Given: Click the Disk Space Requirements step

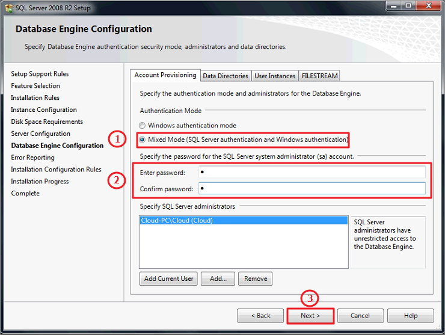Looking at the screenshot, I should pyautogui.click(x=47, y=121).
